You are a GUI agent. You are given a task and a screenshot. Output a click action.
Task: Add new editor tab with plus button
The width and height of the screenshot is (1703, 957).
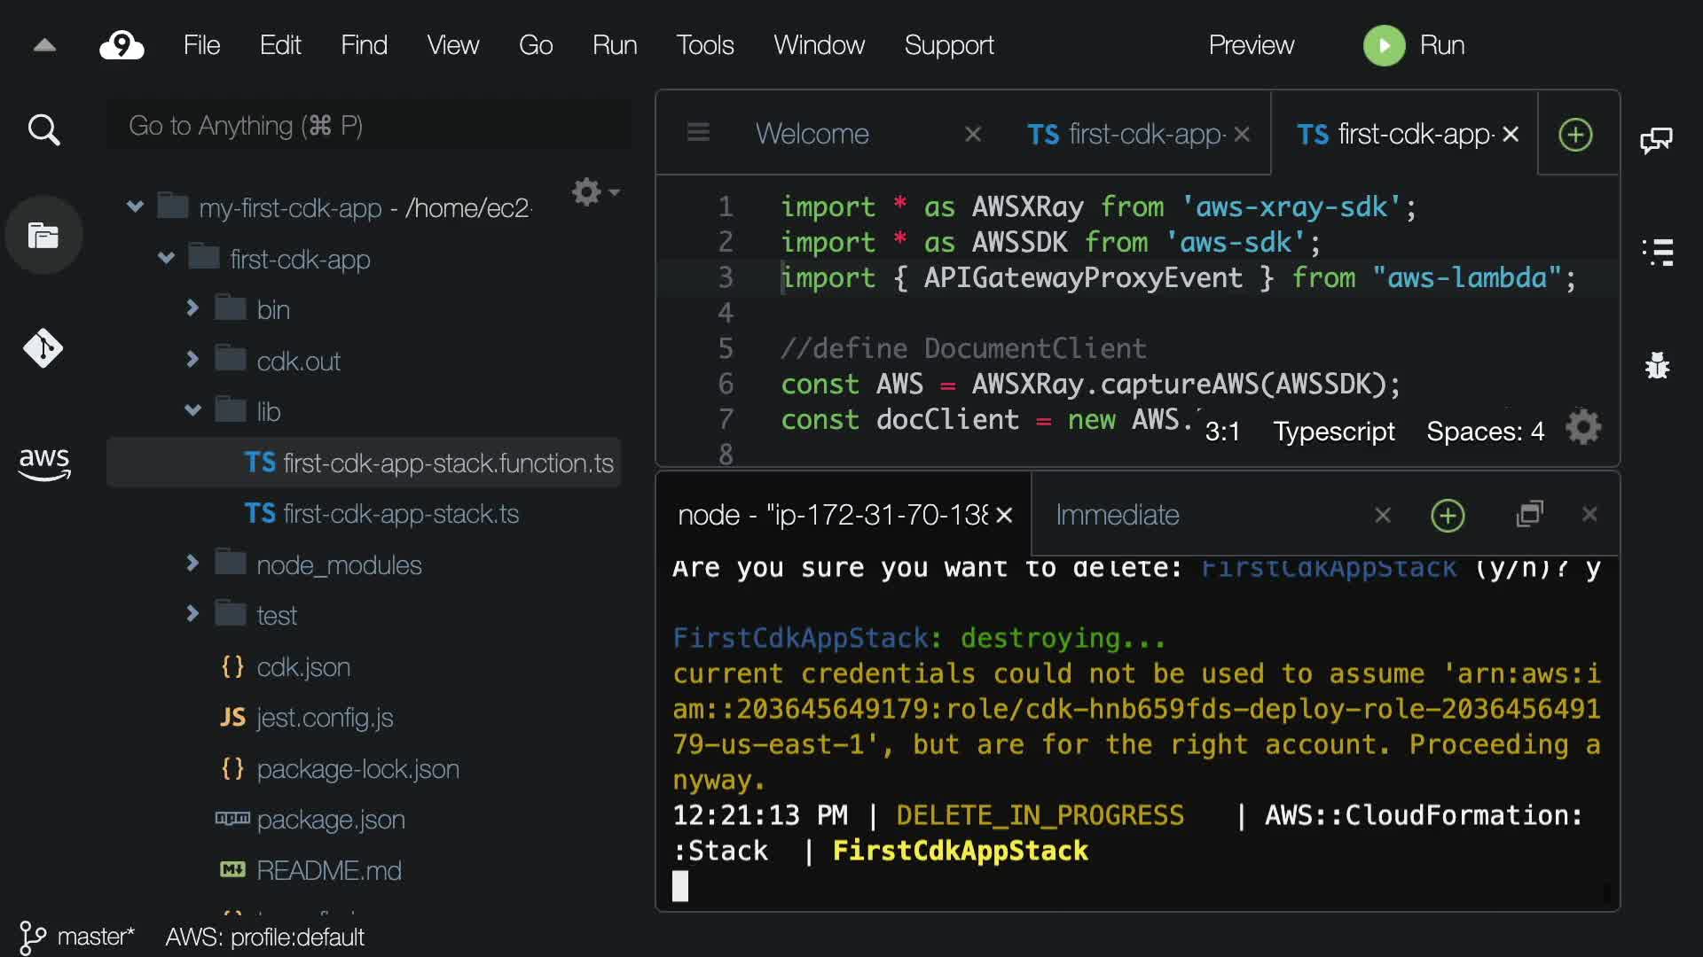coord(1575,135)
